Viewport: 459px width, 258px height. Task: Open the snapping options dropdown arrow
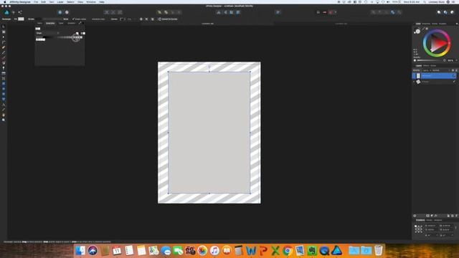[336, 12]
